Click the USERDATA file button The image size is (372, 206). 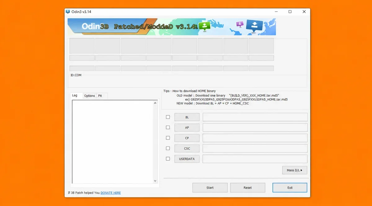click(187, 159)
